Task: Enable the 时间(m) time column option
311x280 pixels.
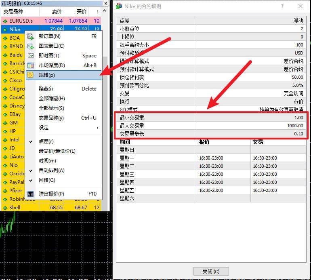Action: coord(63,161)
